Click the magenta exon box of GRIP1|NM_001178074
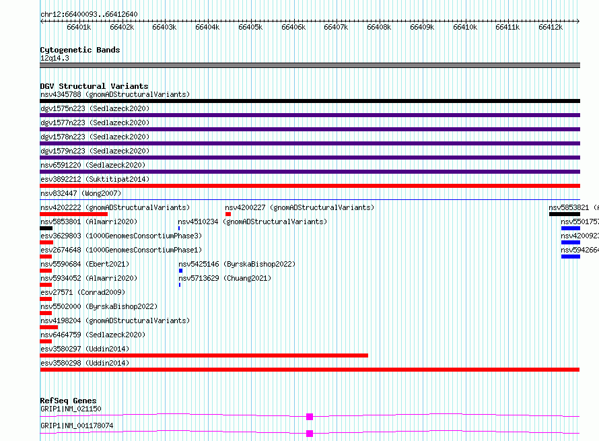Screen dimensions: 599x441 click(x=310, y=434)
